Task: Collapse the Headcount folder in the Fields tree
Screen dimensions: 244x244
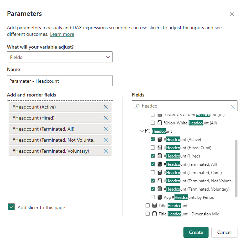Action: (x=142, y=131)
